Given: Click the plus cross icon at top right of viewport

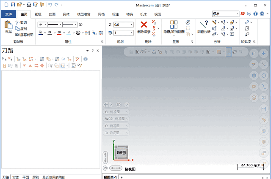Looking at the screenshot, I should [263, 53].
